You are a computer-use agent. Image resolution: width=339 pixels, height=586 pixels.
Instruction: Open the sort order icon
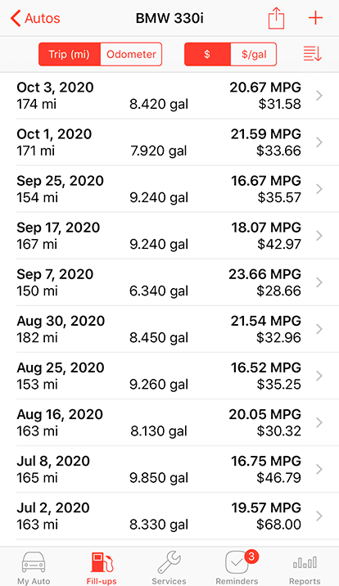(x=313, y=54)
